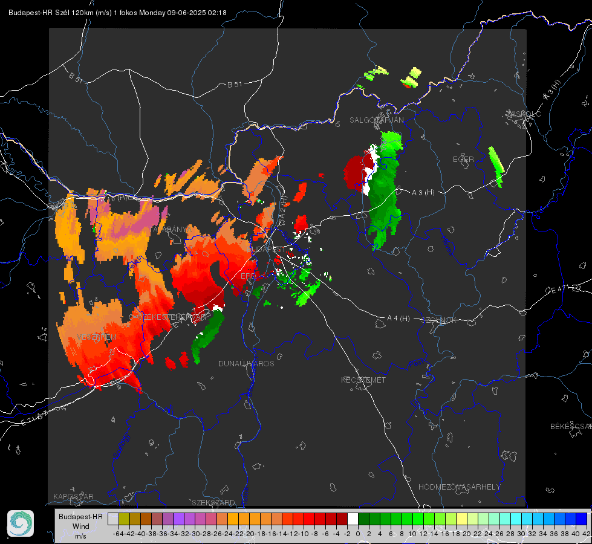
Task: Click the SZEKSZÁRD city label
Action: [213, 502]
